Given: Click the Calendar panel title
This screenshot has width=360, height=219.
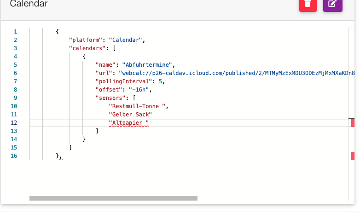Looking at the screenshot, I should pyautogui.click(x=29, y=4).
